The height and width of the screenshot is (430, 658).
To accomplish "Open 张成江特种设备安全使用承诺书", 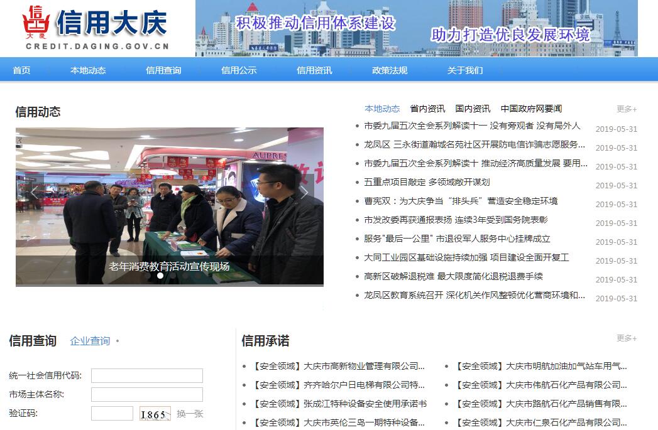I will coord(339,404).
